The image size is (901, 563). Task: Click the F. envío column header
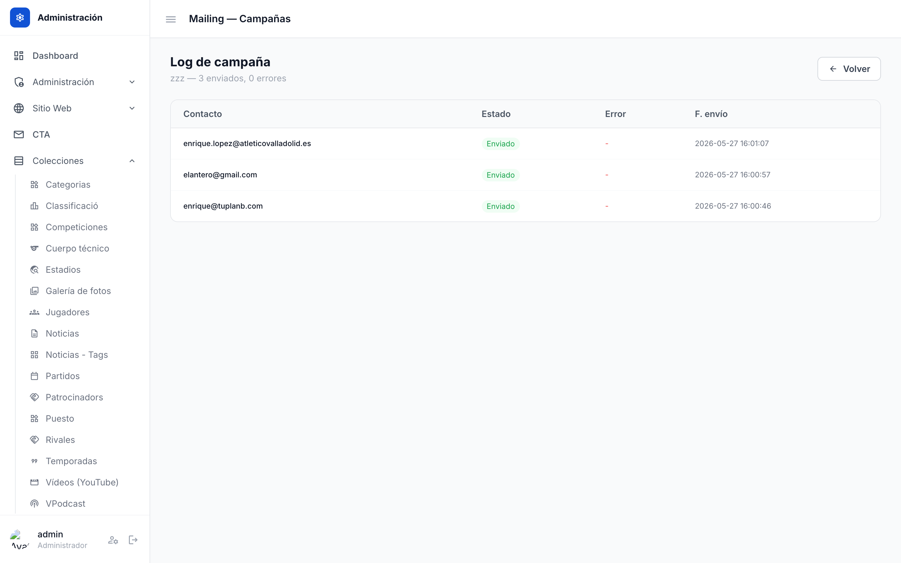pos(711,114)
